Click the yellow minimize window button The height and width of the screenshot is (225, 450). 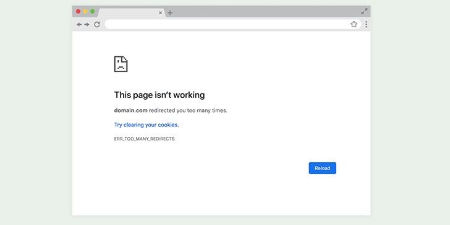pos(85,12)
